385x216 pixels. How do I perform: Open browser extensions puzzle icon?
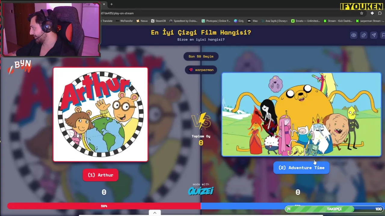(380, 13)
